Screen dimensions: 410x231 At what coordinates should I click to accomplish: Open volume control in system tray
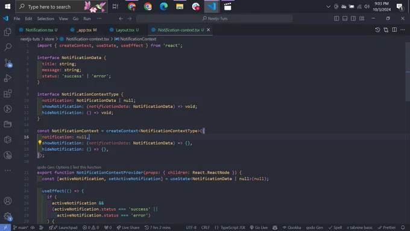click(x=367, y=7)
